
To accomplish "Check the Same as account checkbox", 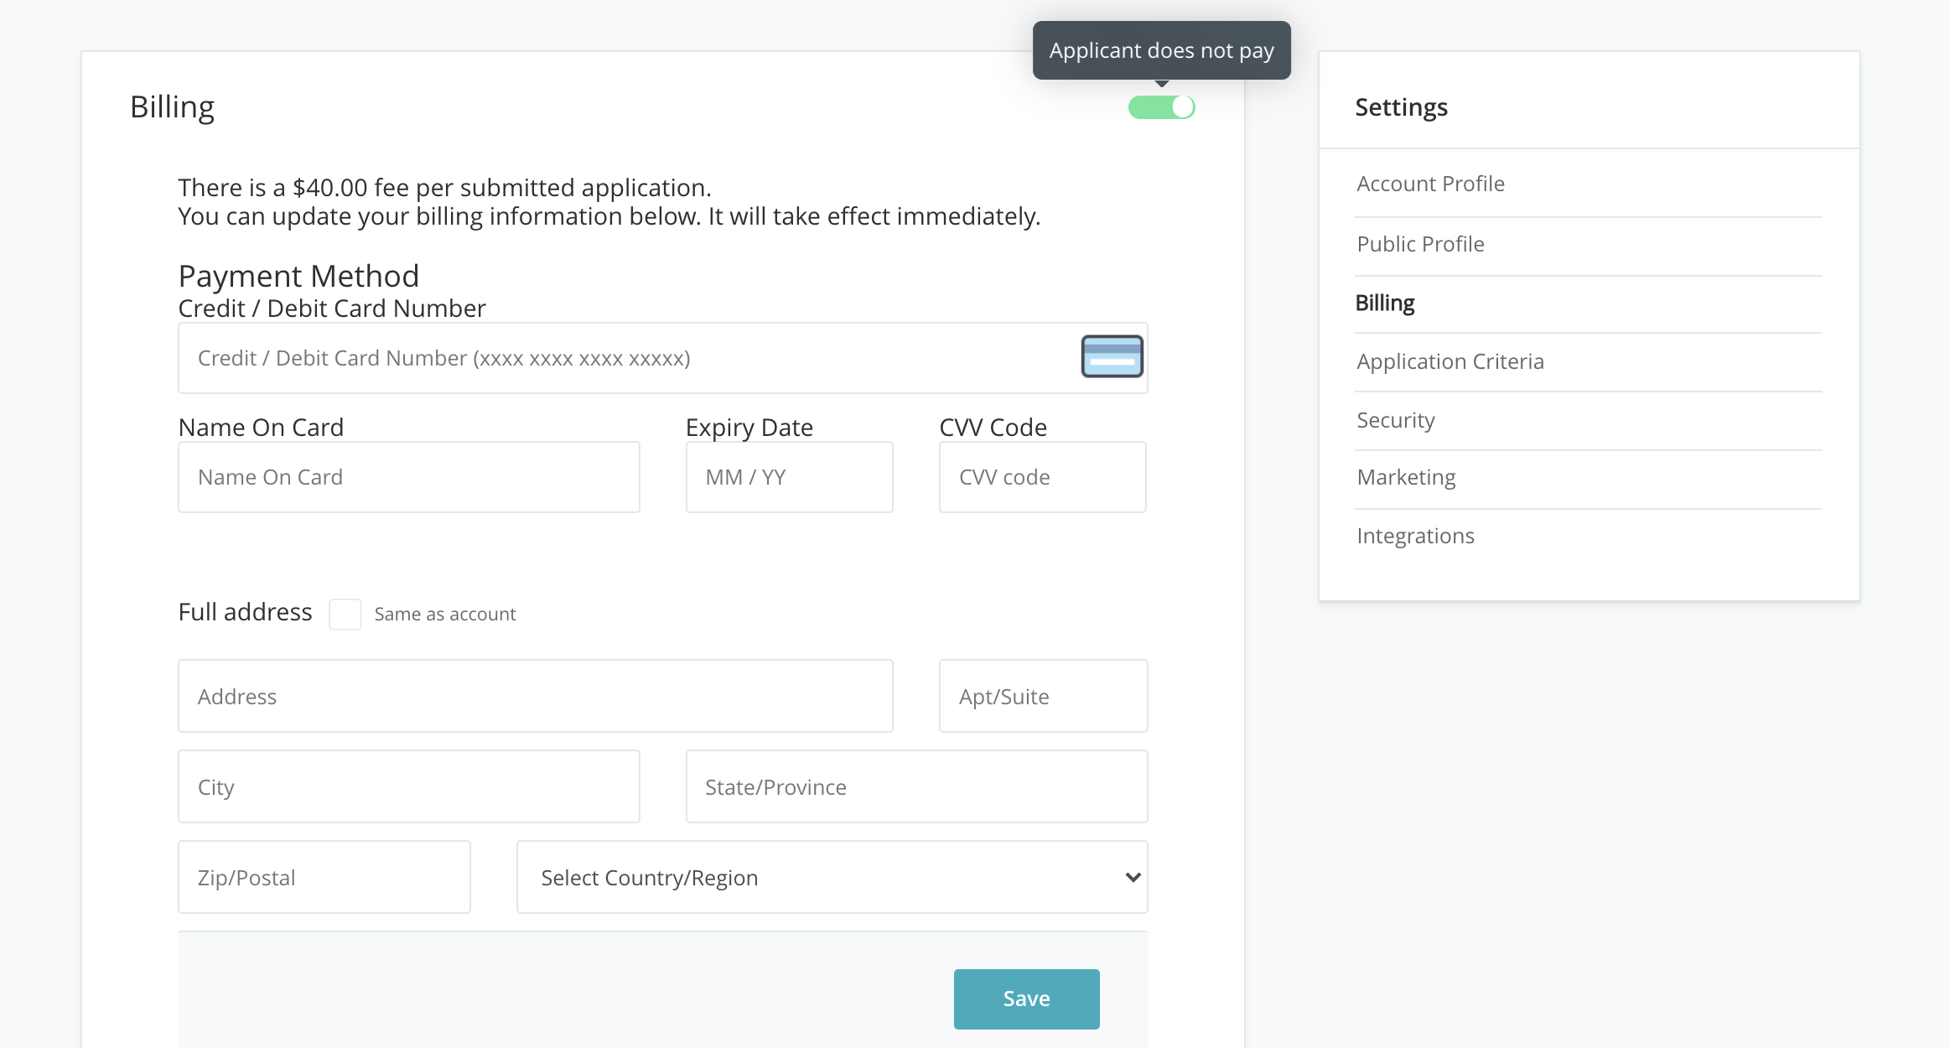I will tap(345, 614).
